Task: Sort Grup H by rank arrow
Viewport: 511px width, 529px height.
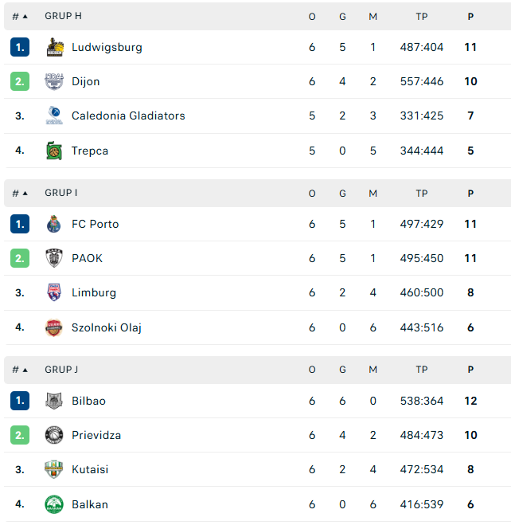Action: click(x=25, y=16)
